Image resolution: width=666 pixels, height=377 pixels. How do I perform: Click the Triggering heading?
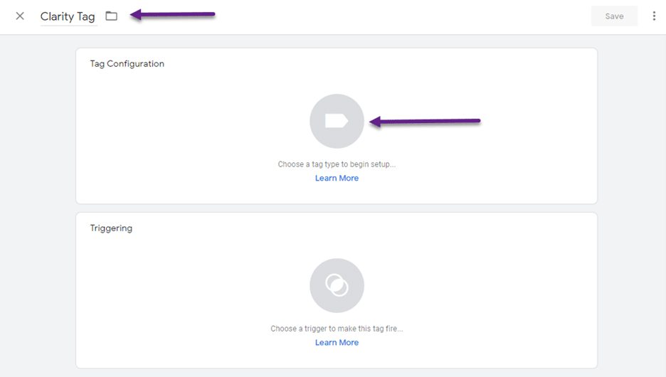tap(111, 228)
